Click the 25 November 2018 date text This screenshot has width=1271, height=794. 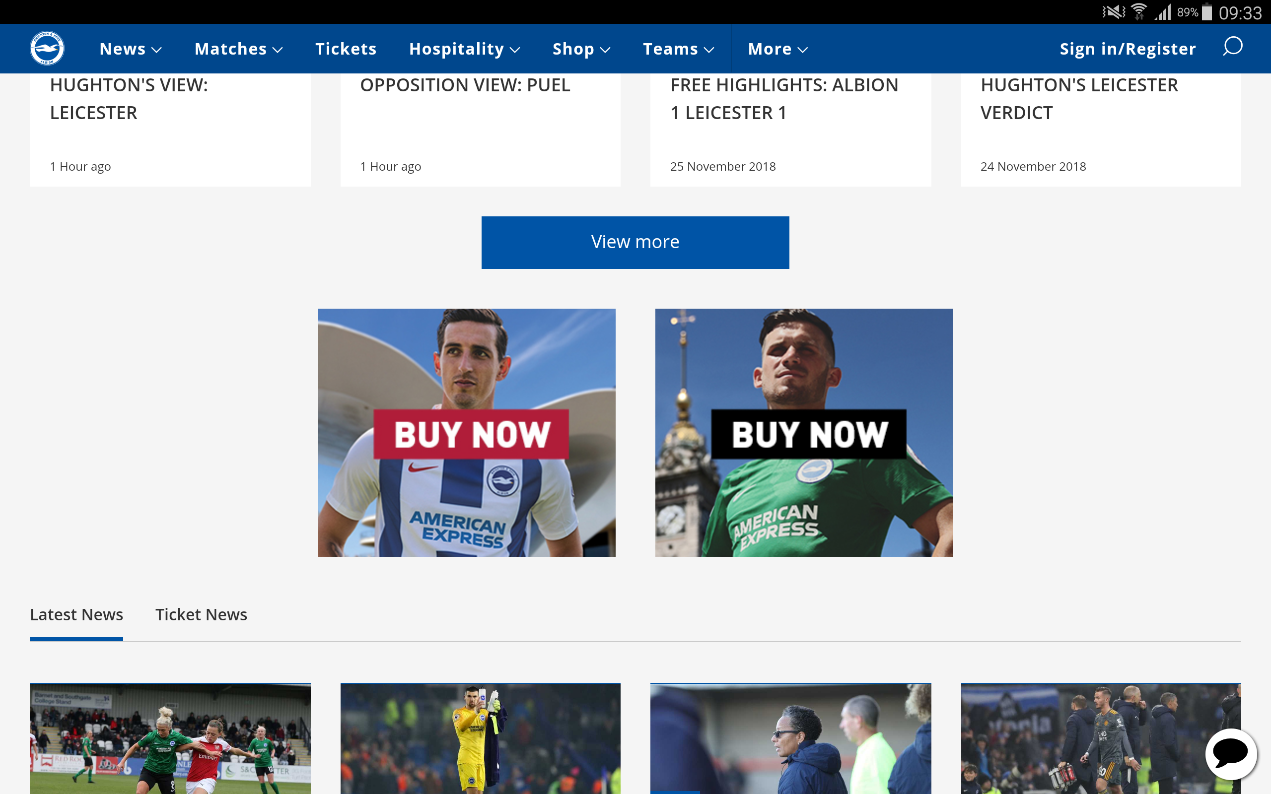[723, 166]
